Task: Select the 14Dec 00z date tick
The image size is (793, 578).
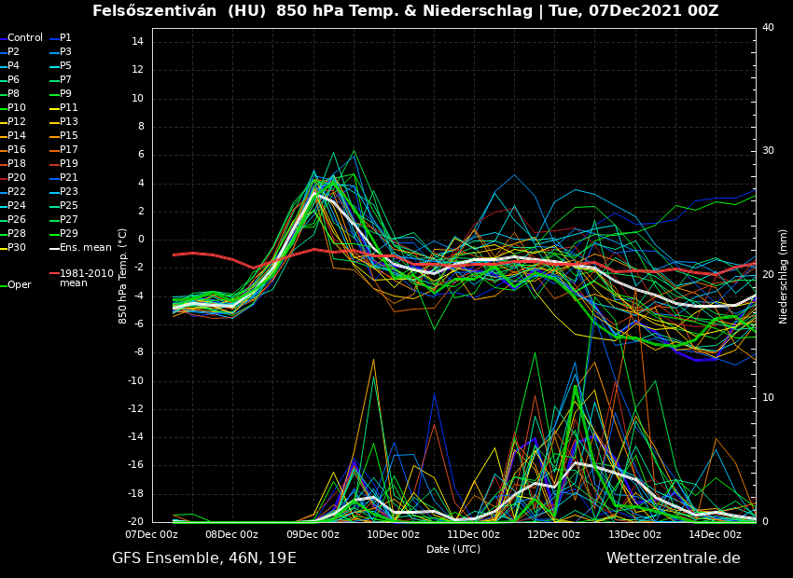Action: (715, 534)
